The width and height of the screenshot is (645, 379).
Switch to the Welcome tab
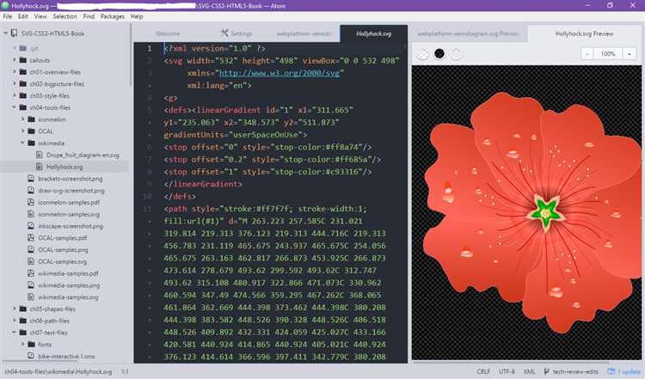point(168,34)
